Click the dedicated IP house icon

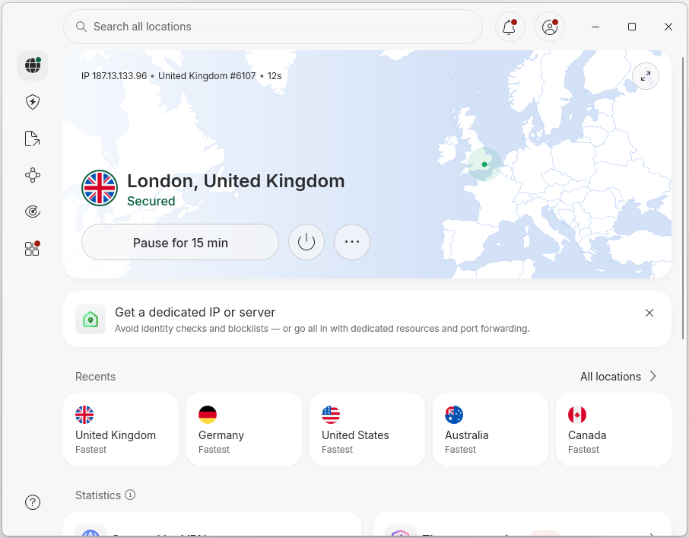pyautogui.click(x=90, y=319)
